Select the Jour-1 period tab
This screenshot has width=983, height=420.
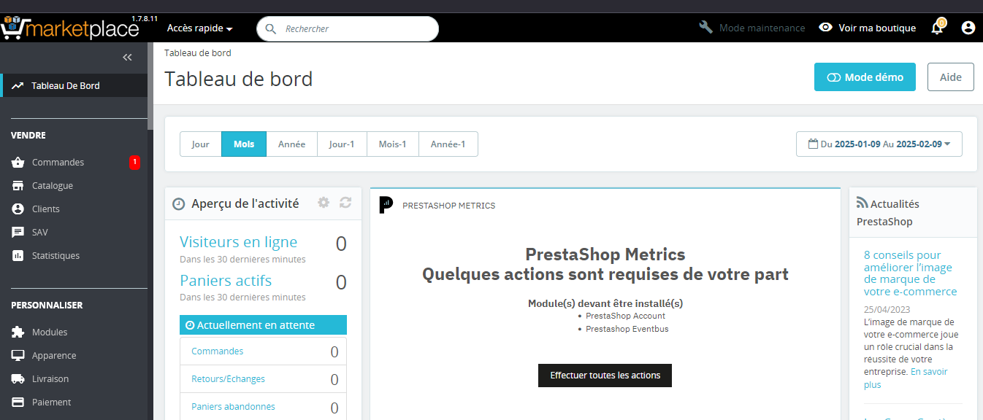click(x=342, y=144)
